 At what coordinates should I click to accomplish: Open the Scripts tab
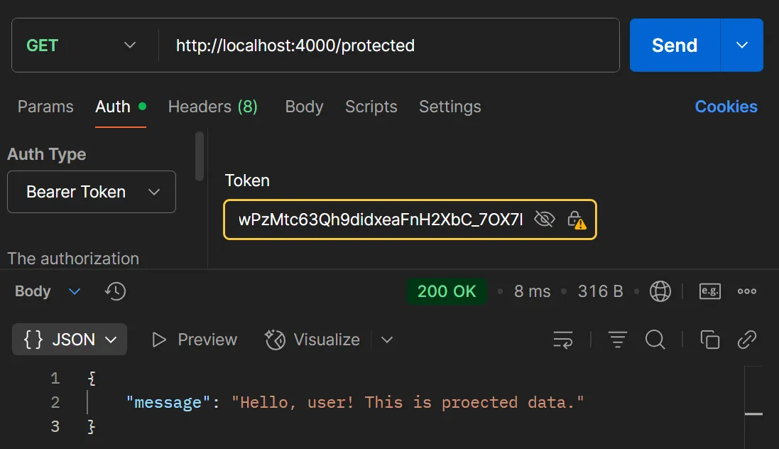(x=371, y=107)
